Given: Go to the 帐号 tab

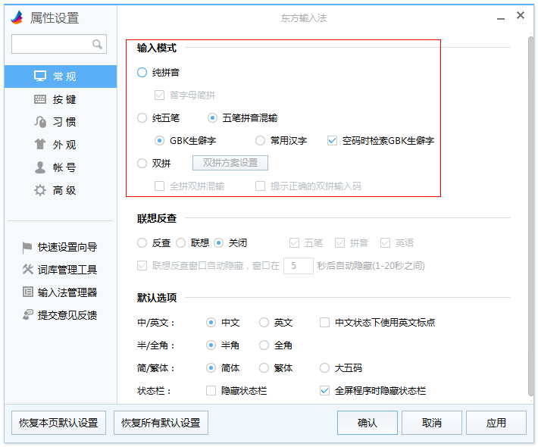Looking at the screenshot, I should [61, 167].
